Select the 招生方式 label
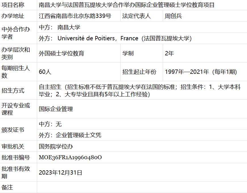 (x=13, y=91)
